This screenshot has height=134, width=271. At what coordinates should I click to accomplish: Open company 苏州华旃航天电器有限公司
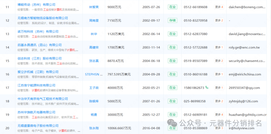(x=36, y=112)
